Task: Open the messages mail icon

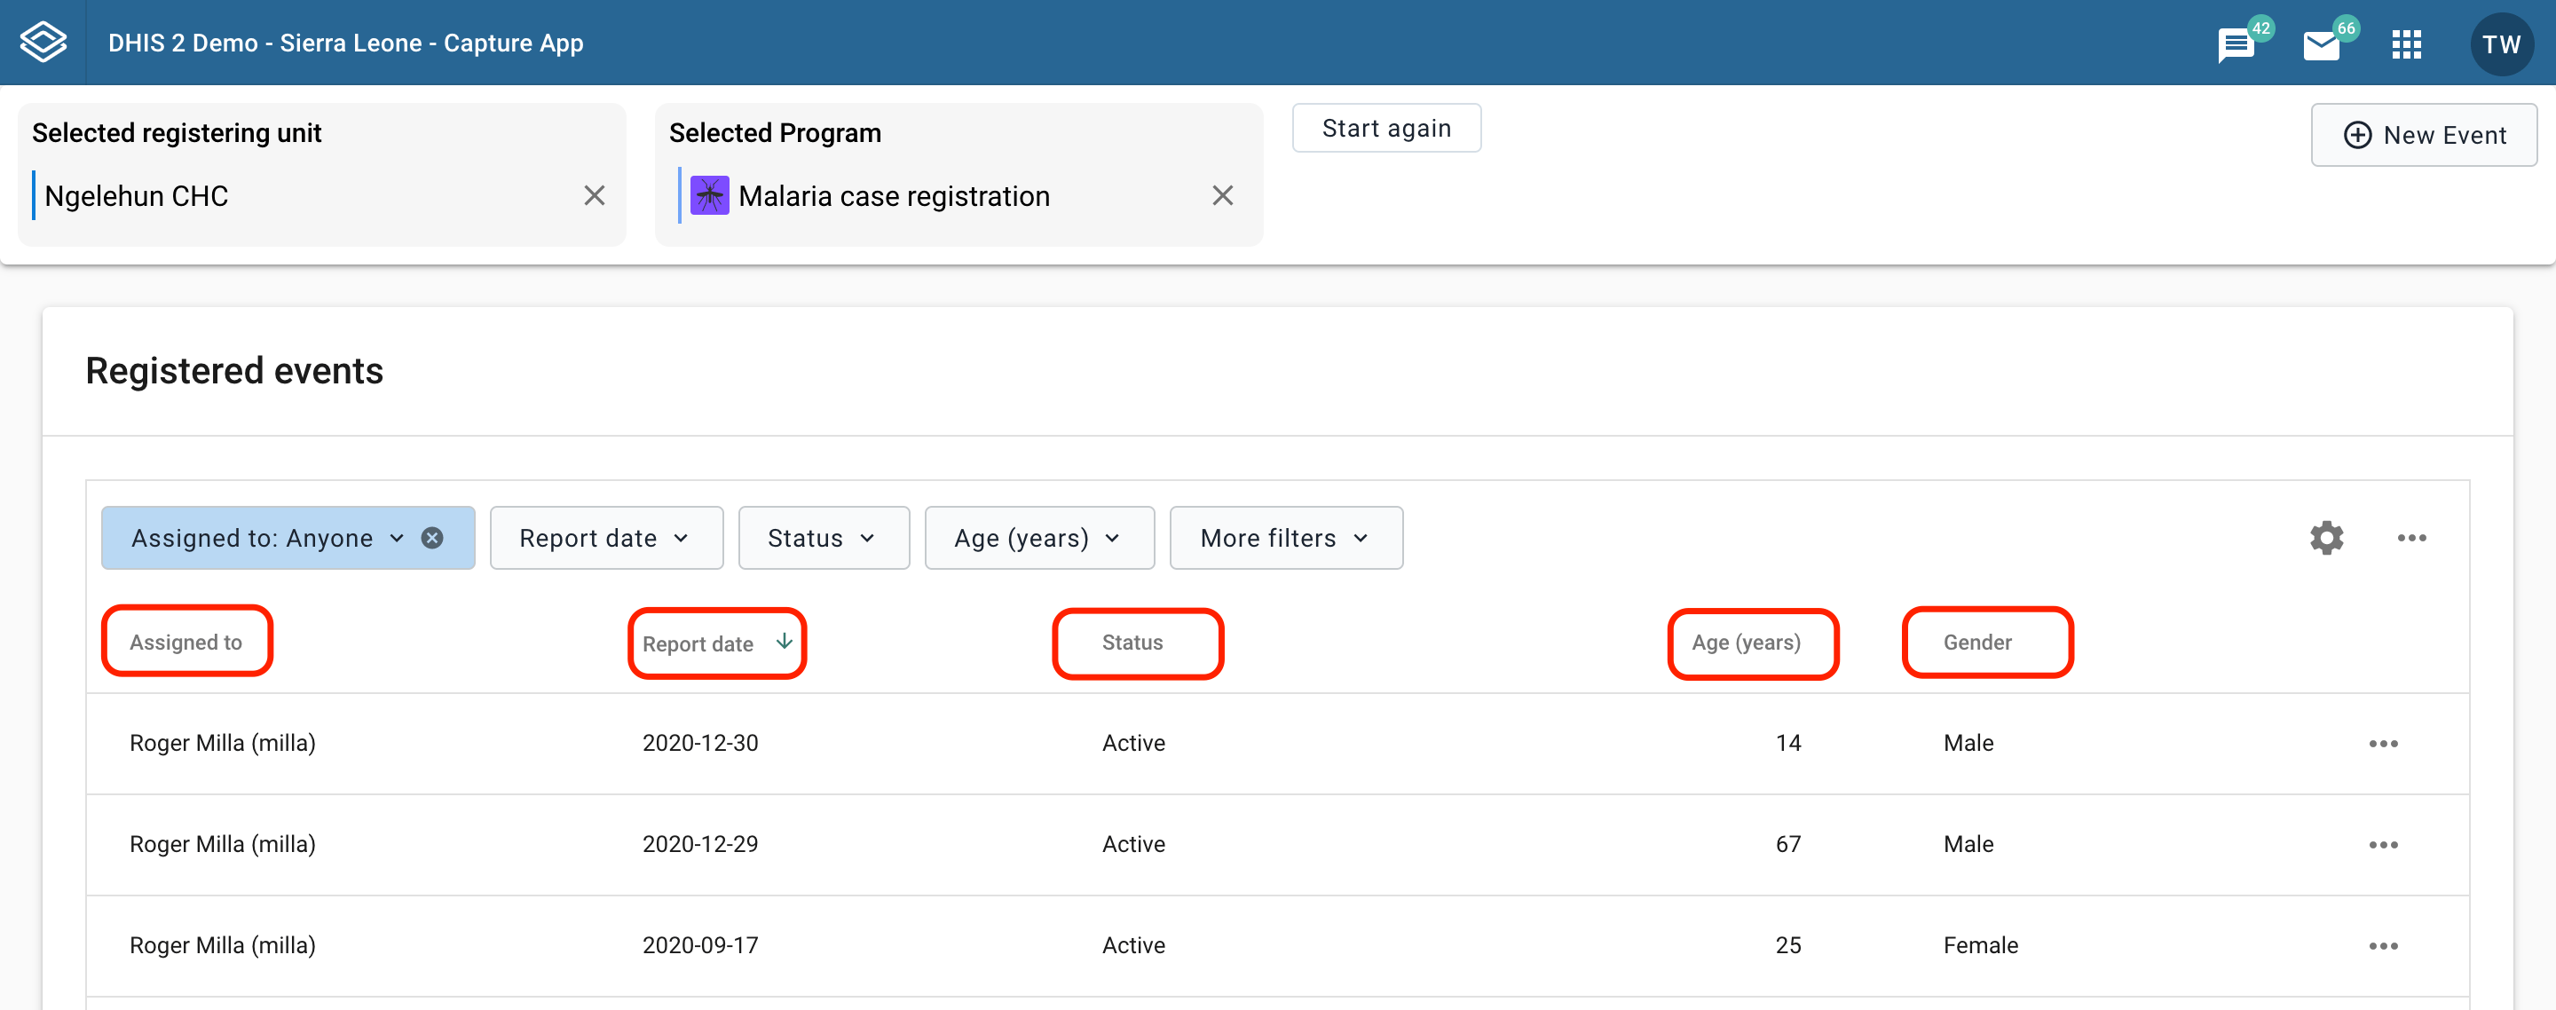Action: click(x=2321, y=44)
